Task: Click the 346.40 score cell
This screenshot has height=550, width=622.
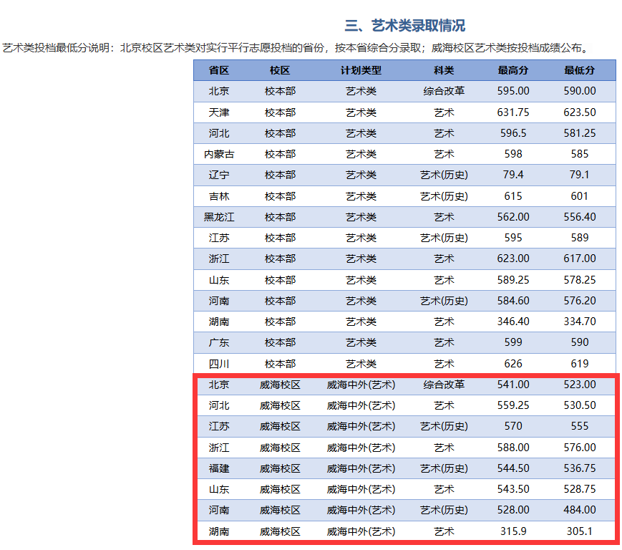Action: coord(513,321)
